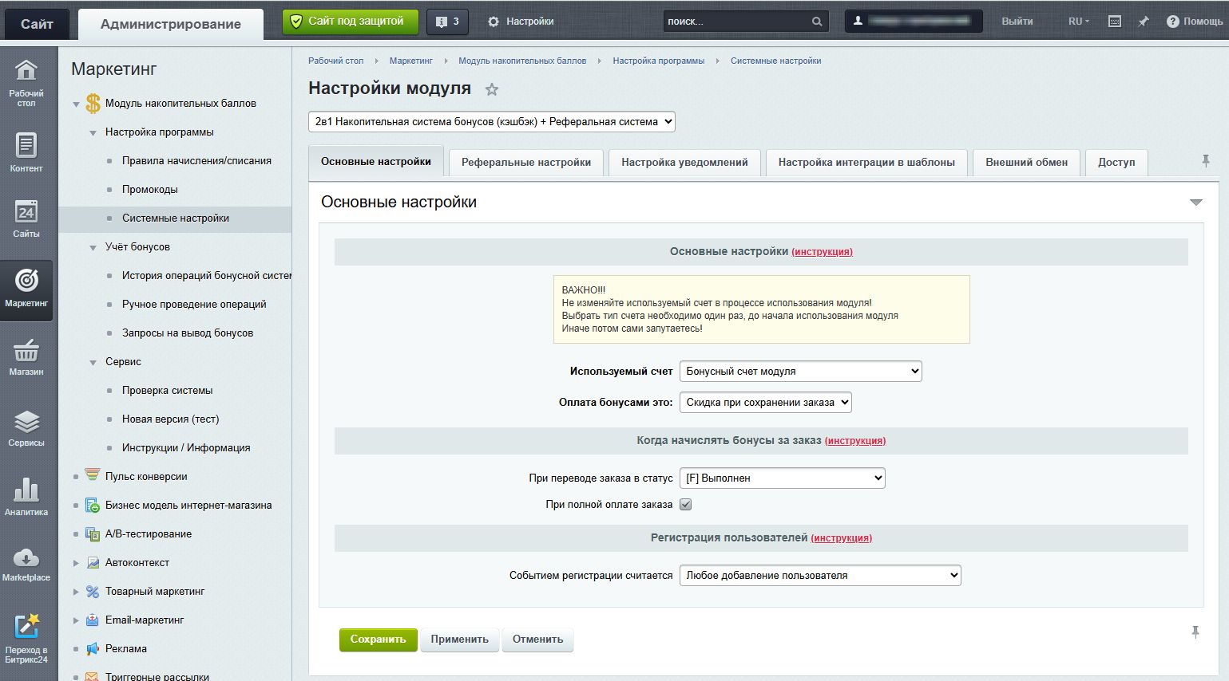Select the Маркетинг sidebar icon
1229x681 pixels.
point(26,289)
